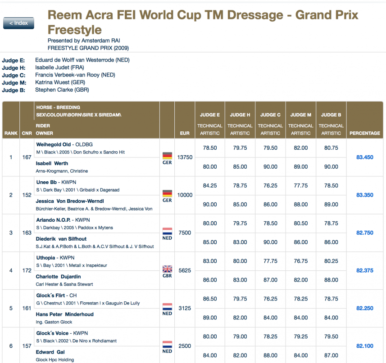Click German flag beside Jessica Von Bredow-Werndl
This screenshot has height=363, width=386.
pos(167,193)
